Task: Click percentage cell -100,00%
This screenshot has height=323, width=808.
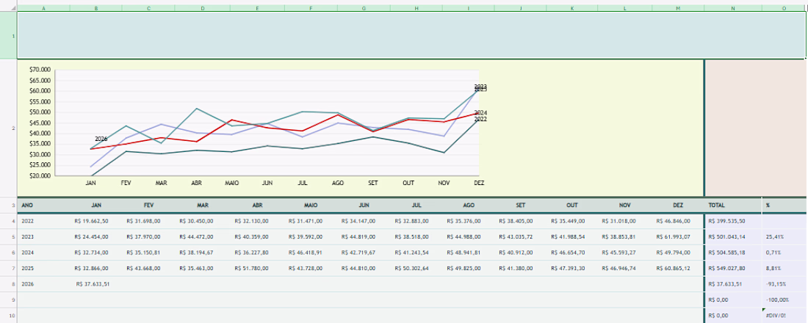Action: (784, 300)
